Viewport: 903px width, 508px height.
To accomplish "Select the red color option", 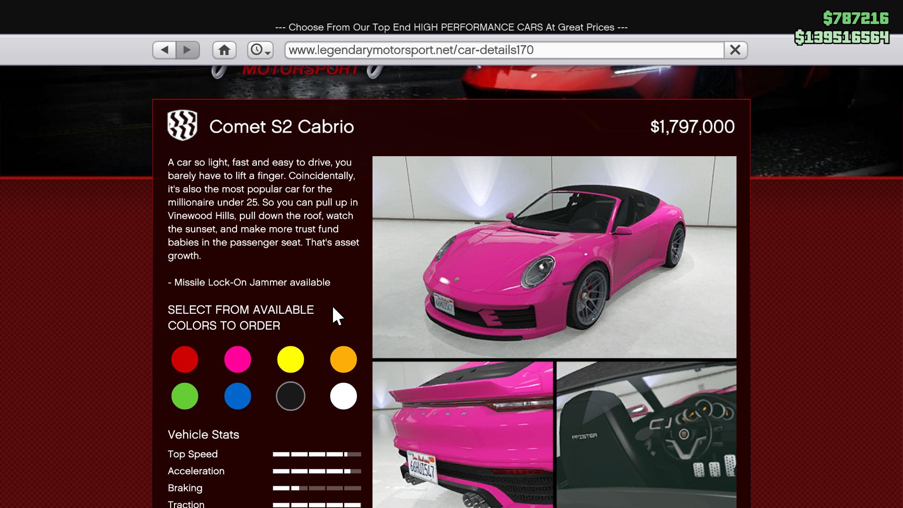I will coord(185,359).
